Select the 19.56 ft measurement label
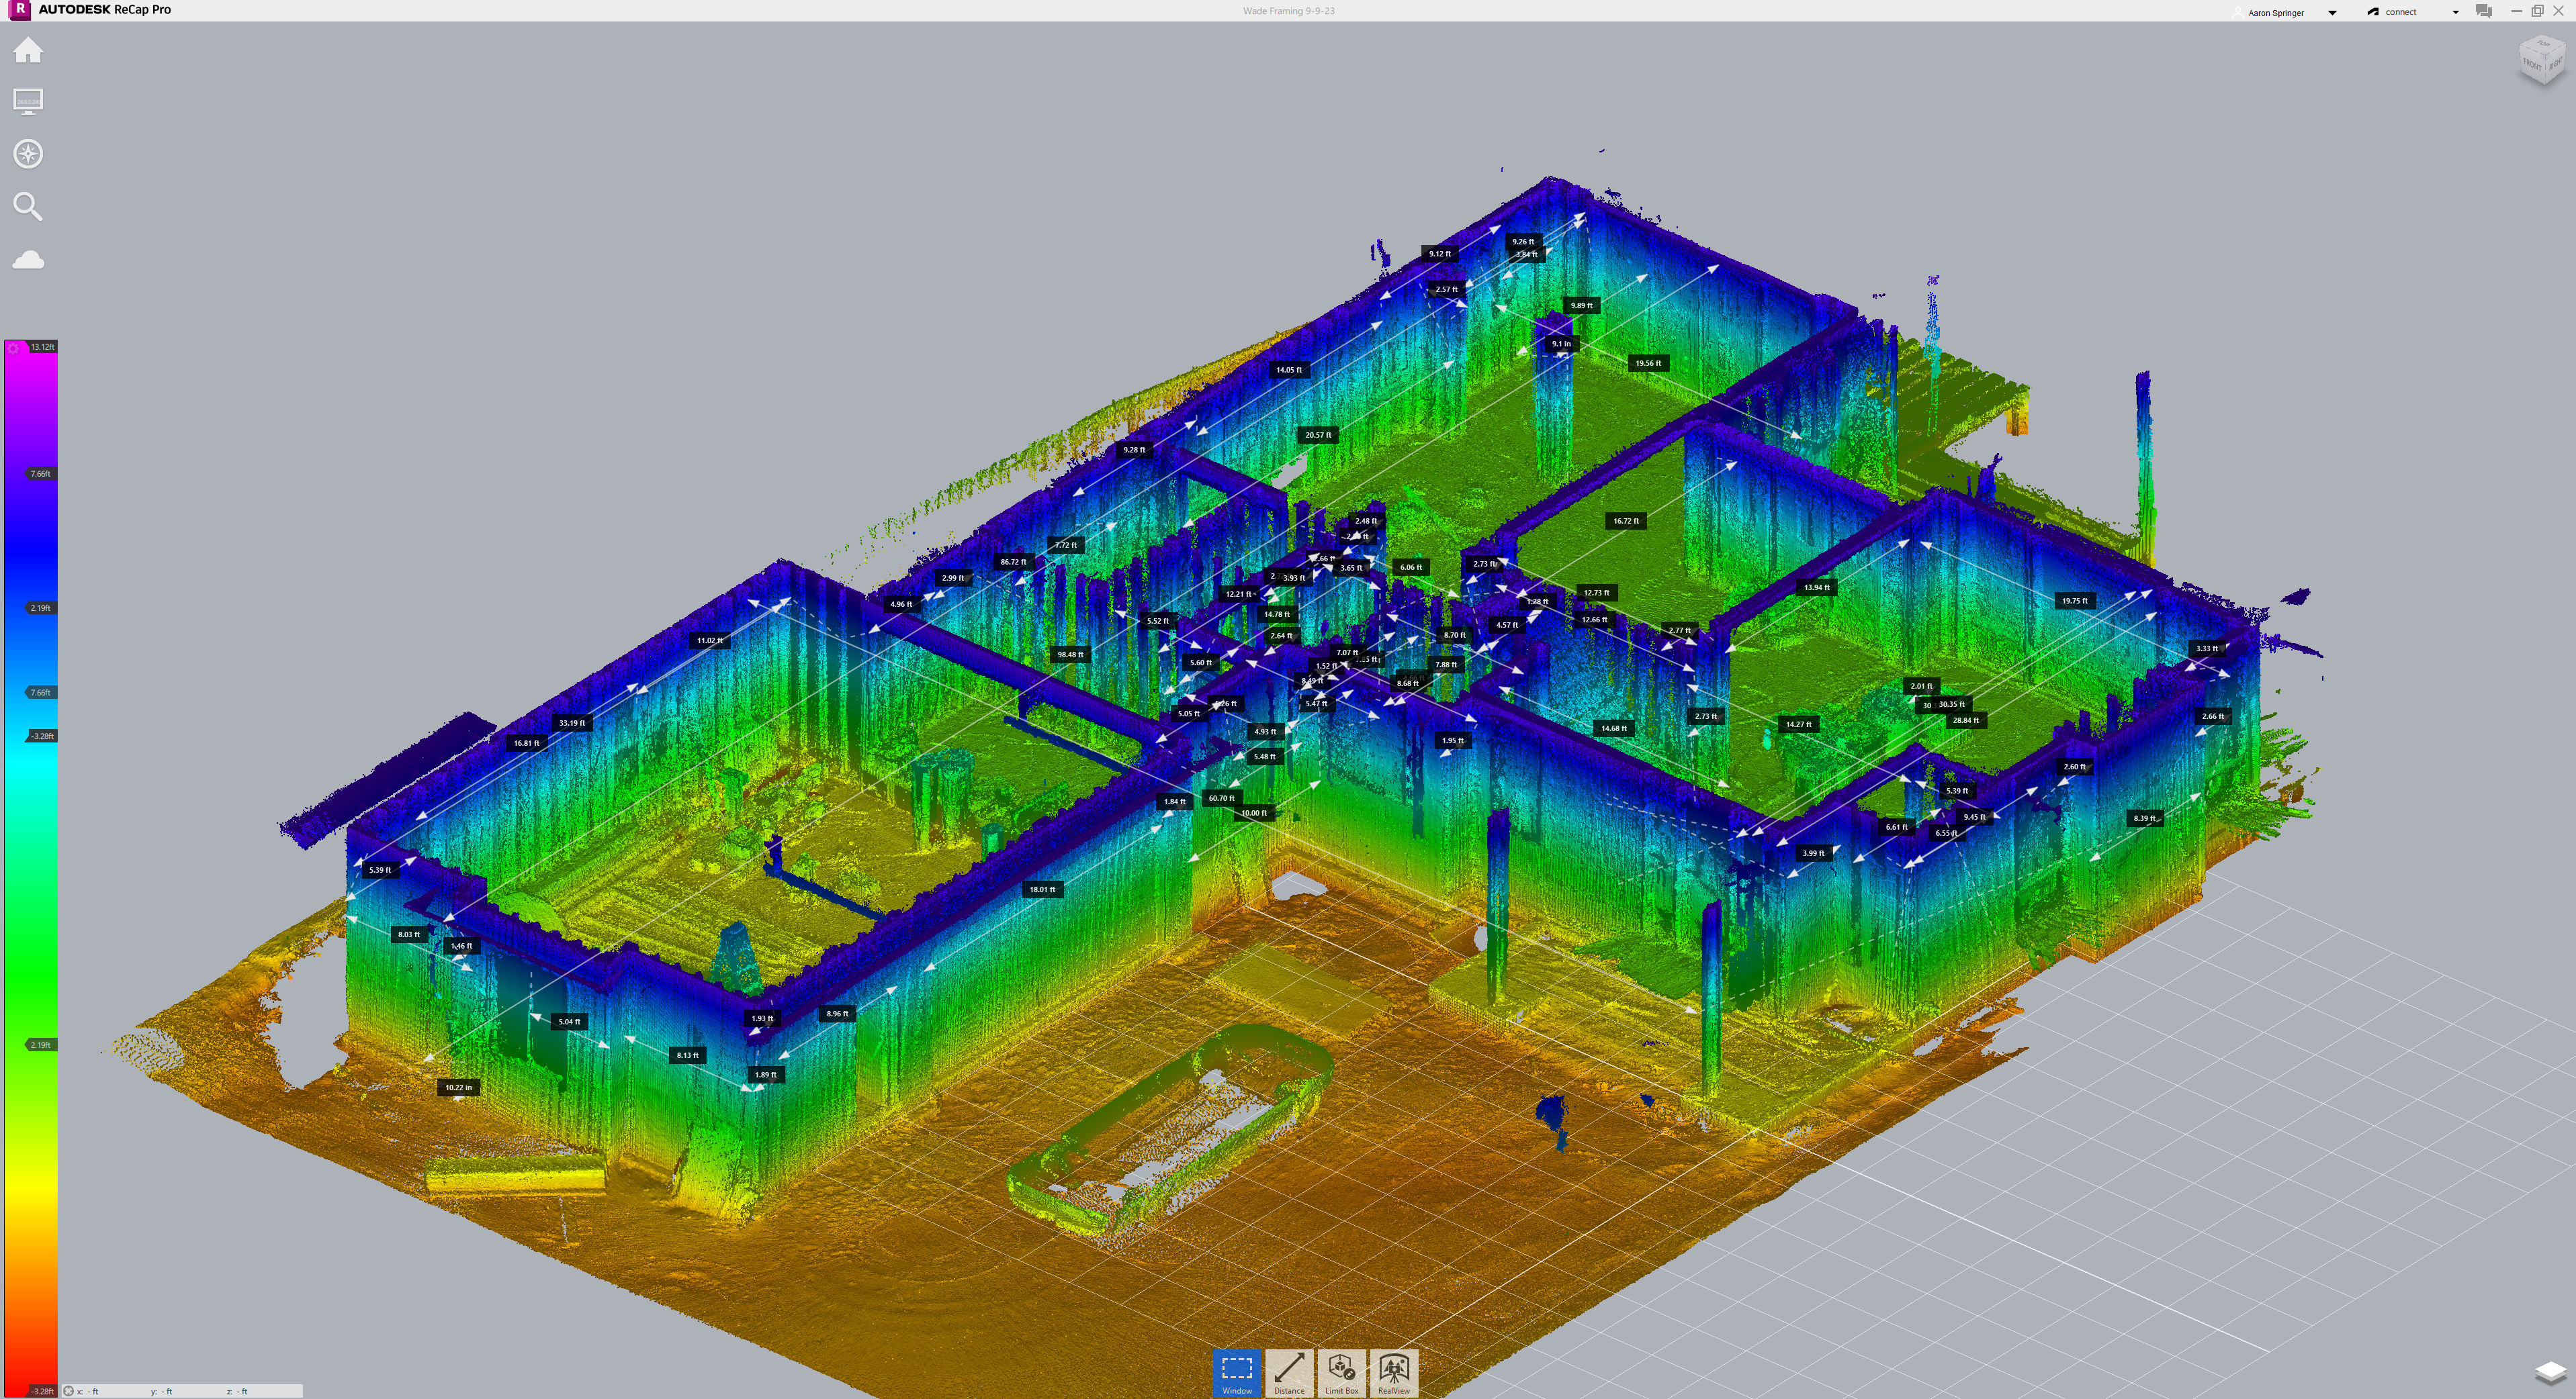This screenshot has height=1399, width=2576. pos(1648,363)
